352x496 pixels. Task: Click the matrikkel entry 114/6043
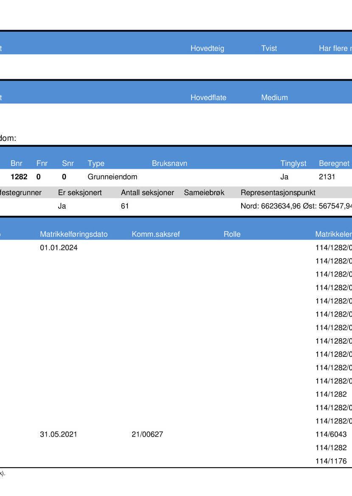331,434
